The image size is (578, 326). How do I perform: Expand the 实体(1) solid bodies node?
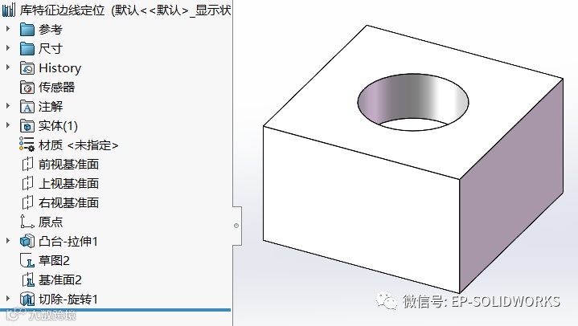8,125
